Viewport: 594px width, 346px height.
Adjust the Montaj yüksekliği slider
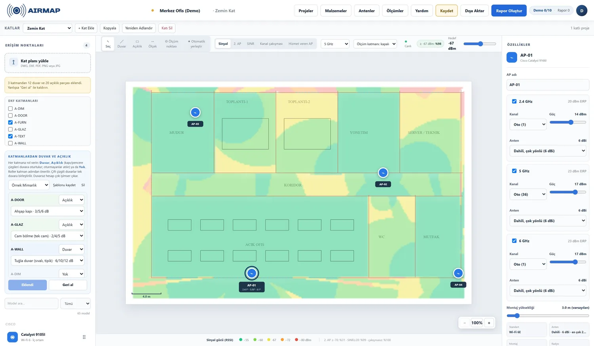(548, 316)
